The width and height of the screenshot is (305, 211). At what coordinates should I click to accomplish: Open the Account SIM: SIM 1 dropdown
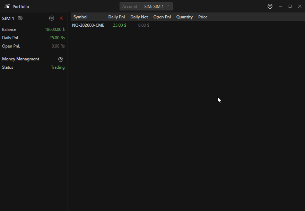click(x=146, y=7)
